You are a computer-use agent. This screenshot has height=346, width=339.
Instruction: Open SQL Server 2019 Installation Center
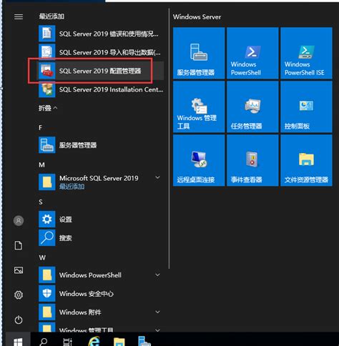coord(101,89)
